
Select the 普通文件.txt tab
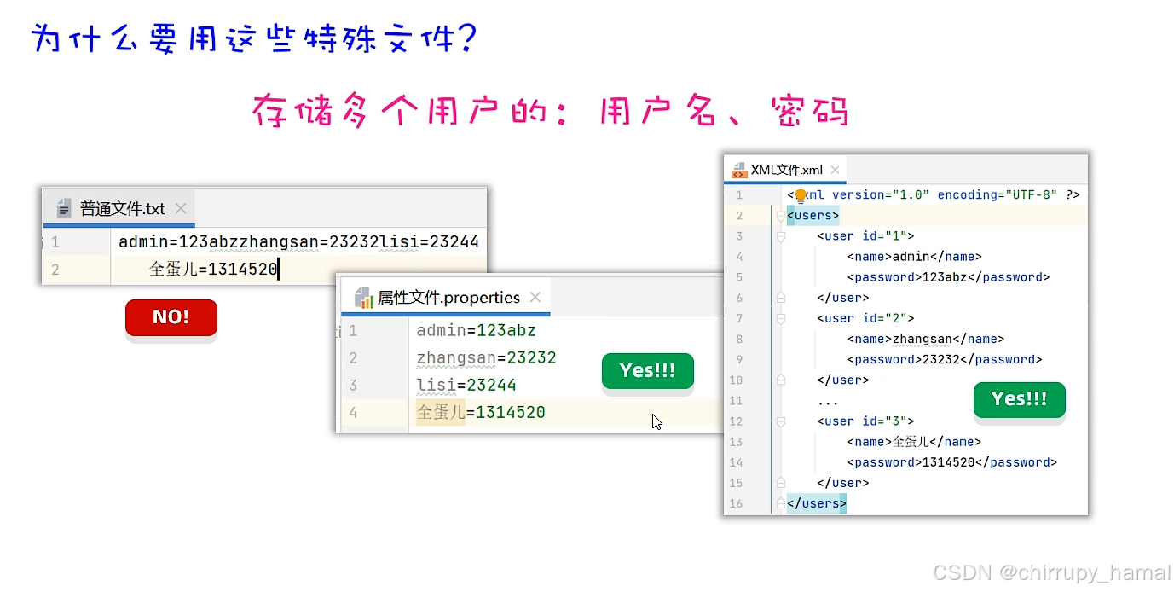[119, 209]
